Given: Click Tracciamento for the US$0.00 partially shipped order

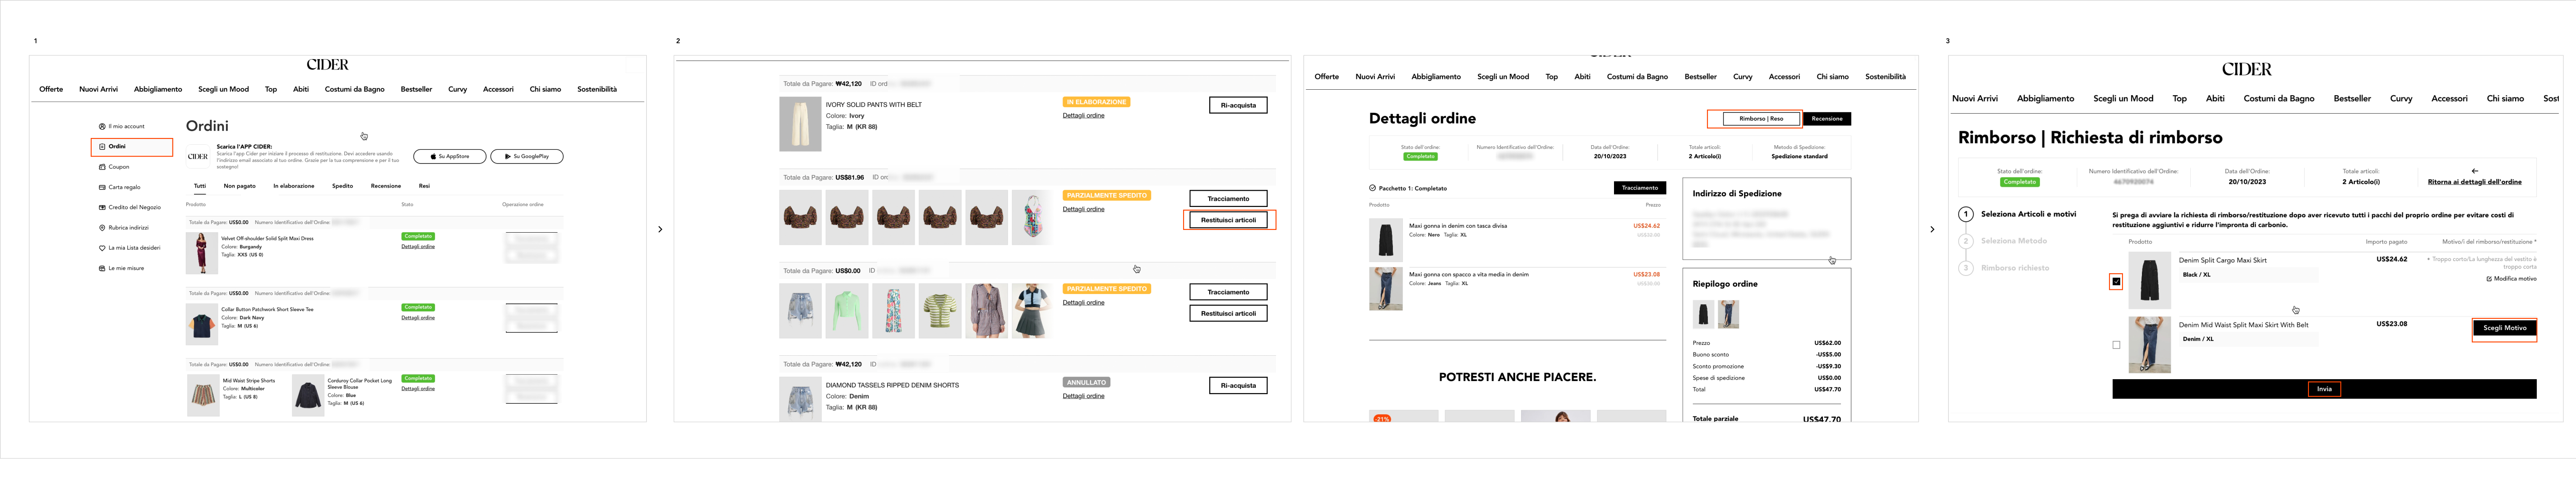Looking at the screenshot, I should pos(1228,292).
